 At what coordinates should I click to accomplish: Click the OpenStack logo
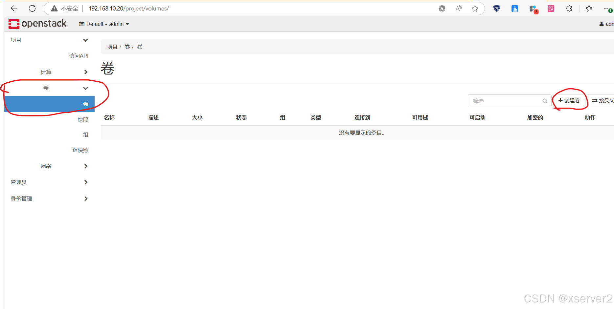click(38, 24)
